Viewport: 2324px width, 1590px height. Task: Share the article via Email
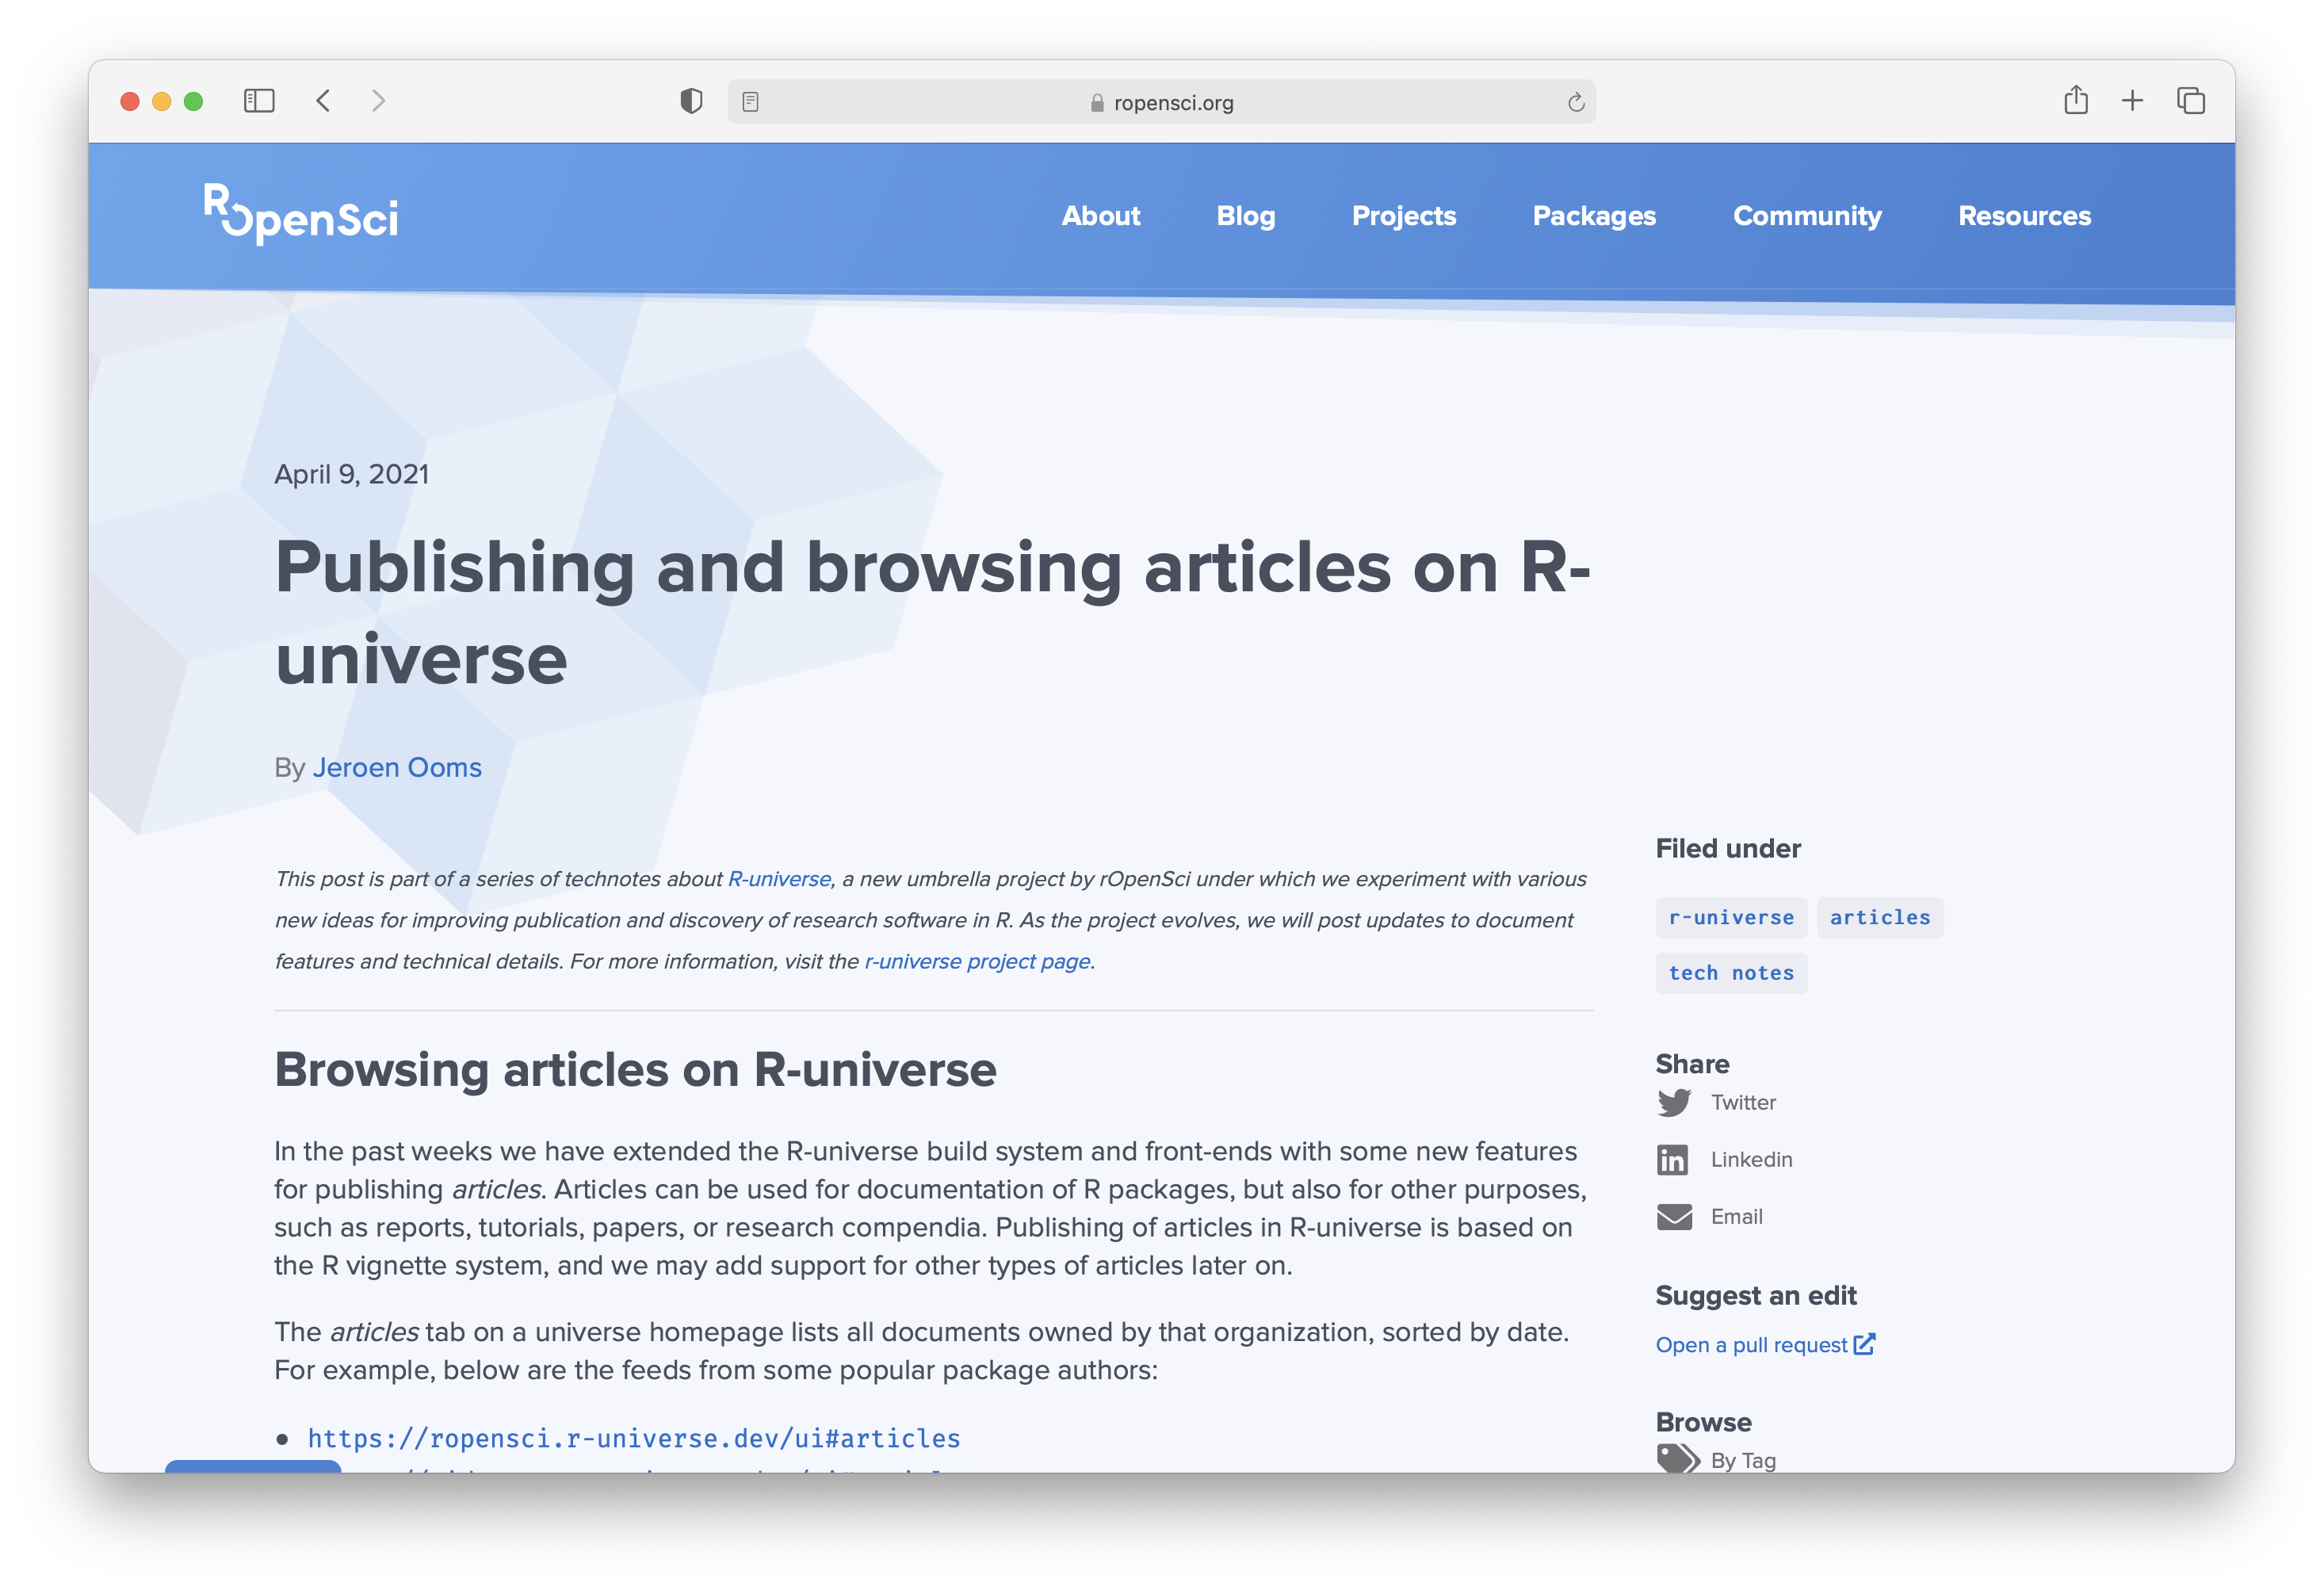click(1738, 1216)
